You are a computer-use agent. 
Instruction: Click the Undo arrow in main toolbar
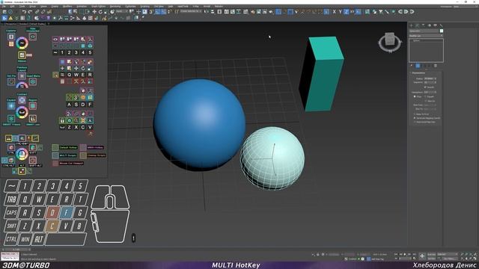tap(24, 12)
